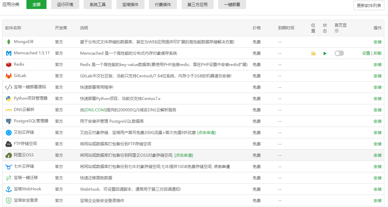The width and height of the screenshot is (388, 207).
Task: Click the PostgreSQL管理器 name text
Action: click(x=31, y=121)
